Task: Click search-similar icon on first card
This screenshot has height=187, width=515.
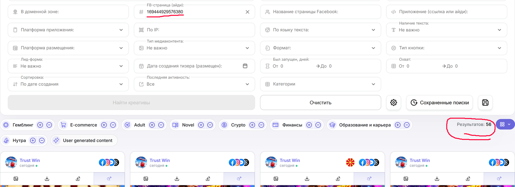Action: (109, 179)
